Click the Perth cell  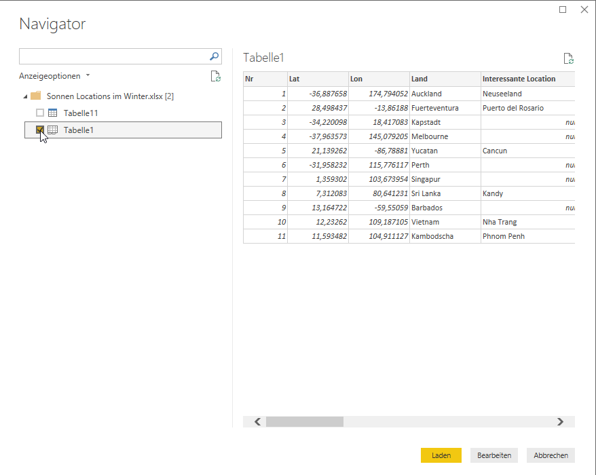click(445, 165)
